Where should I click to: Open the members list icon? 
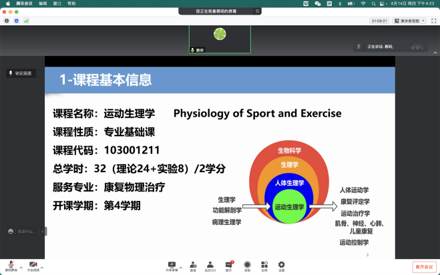pyautogui.click(x=210, y=265)
